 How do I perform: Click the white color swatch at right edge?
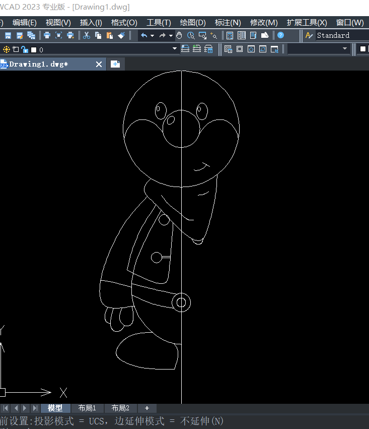pos(363,49)
